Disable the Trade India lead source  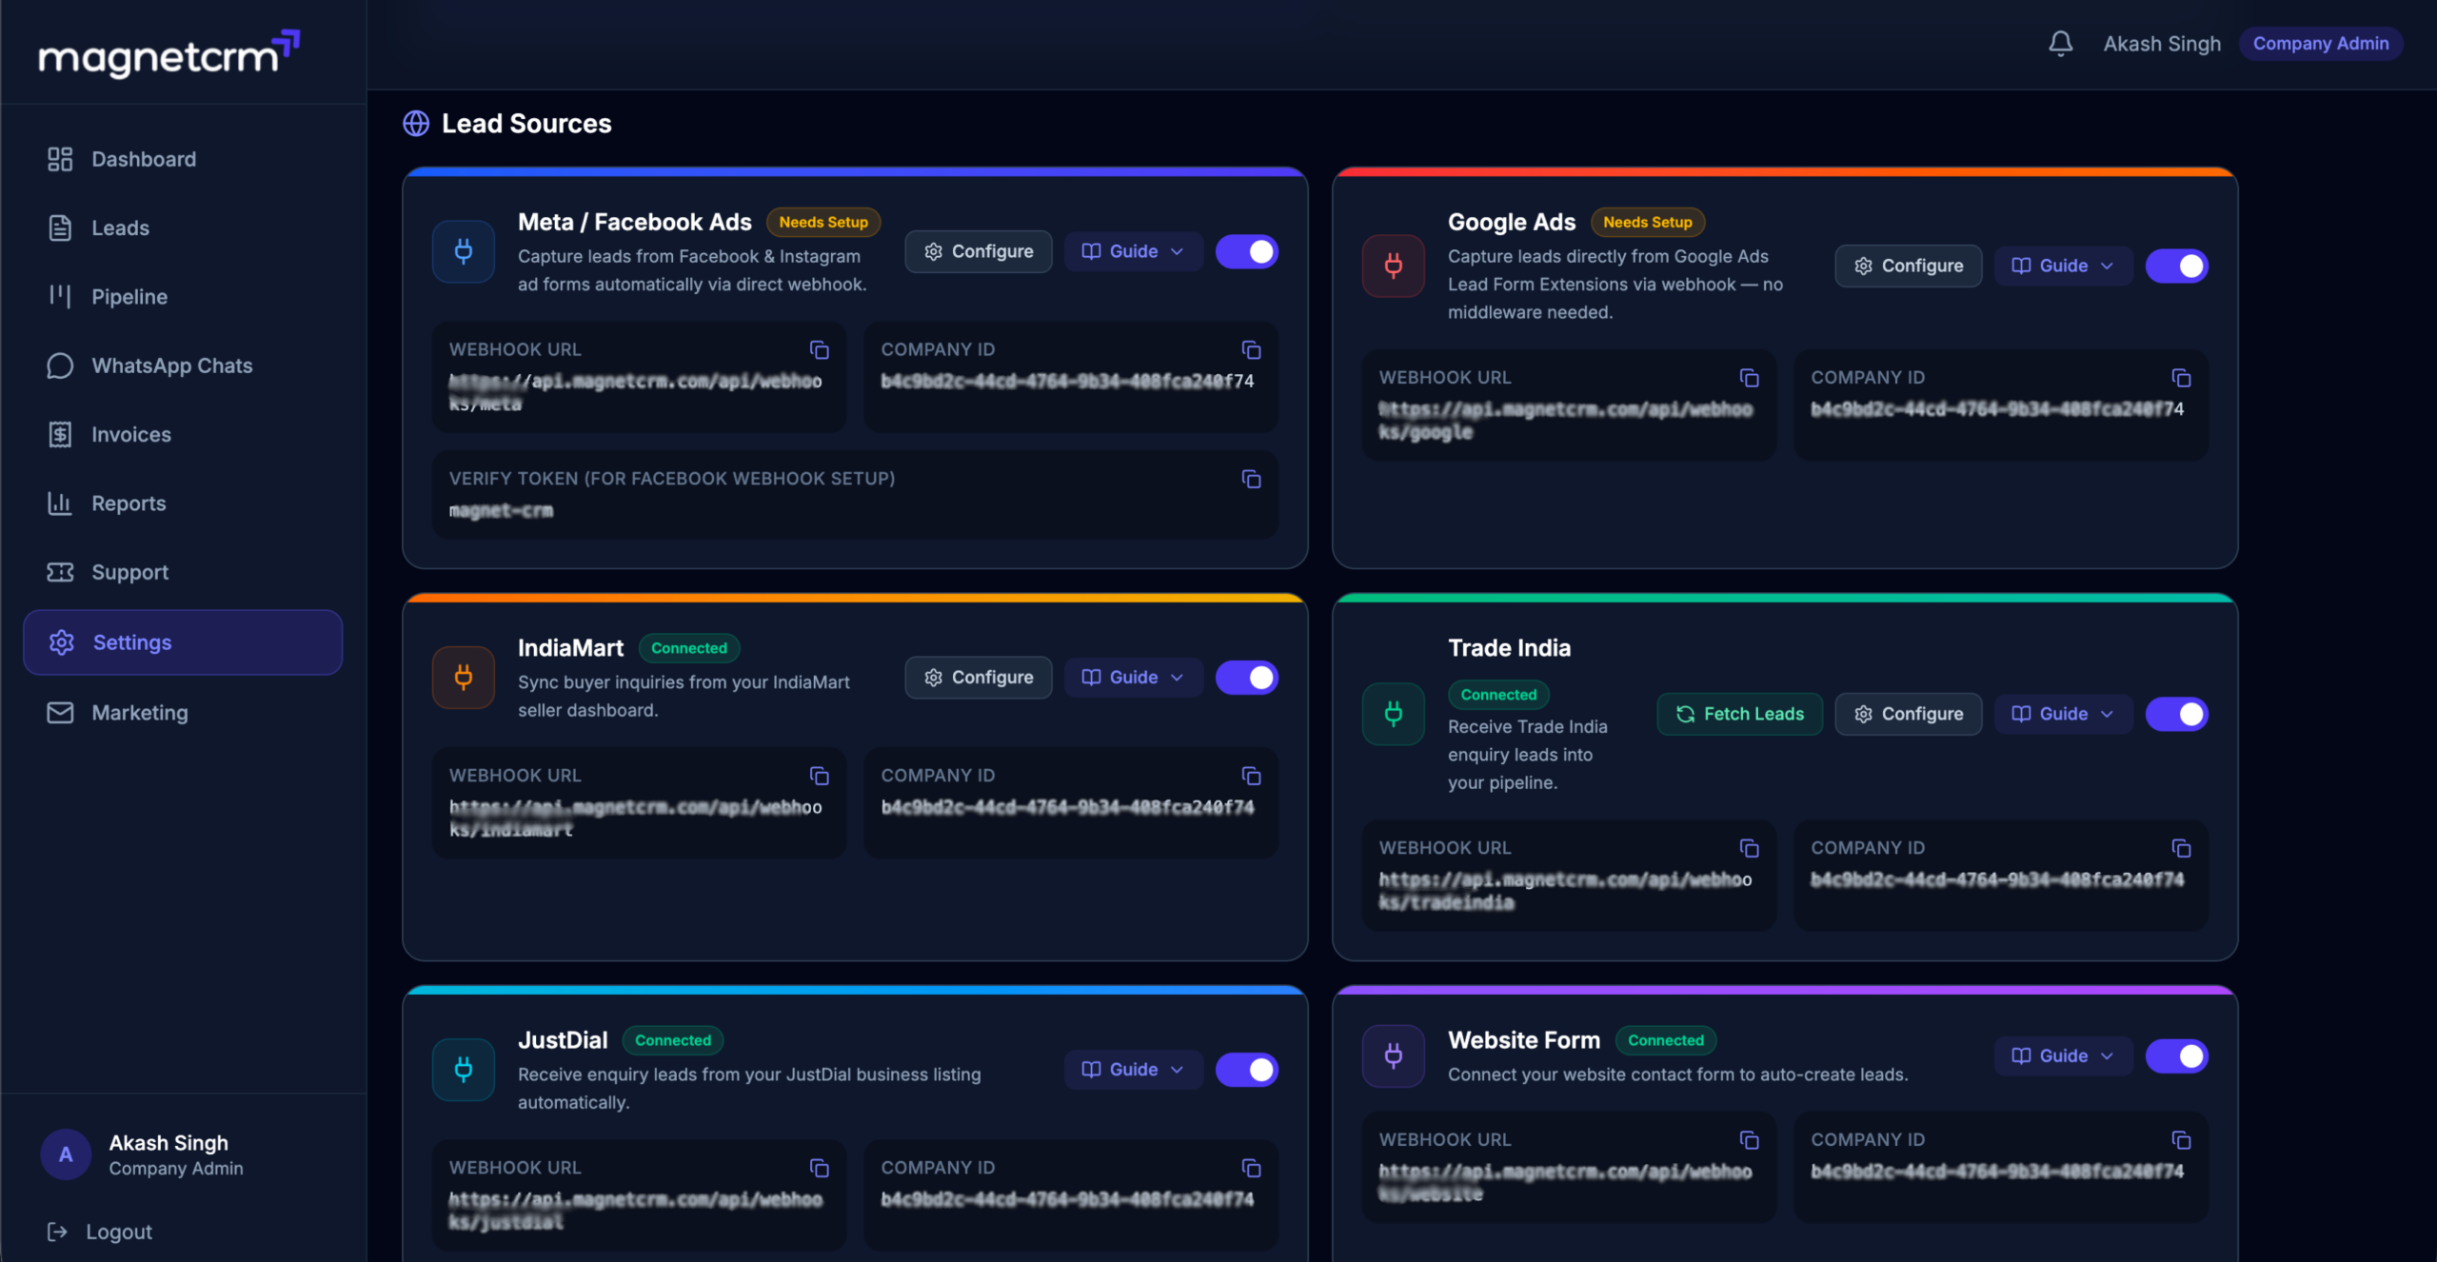click(2177, 714)
